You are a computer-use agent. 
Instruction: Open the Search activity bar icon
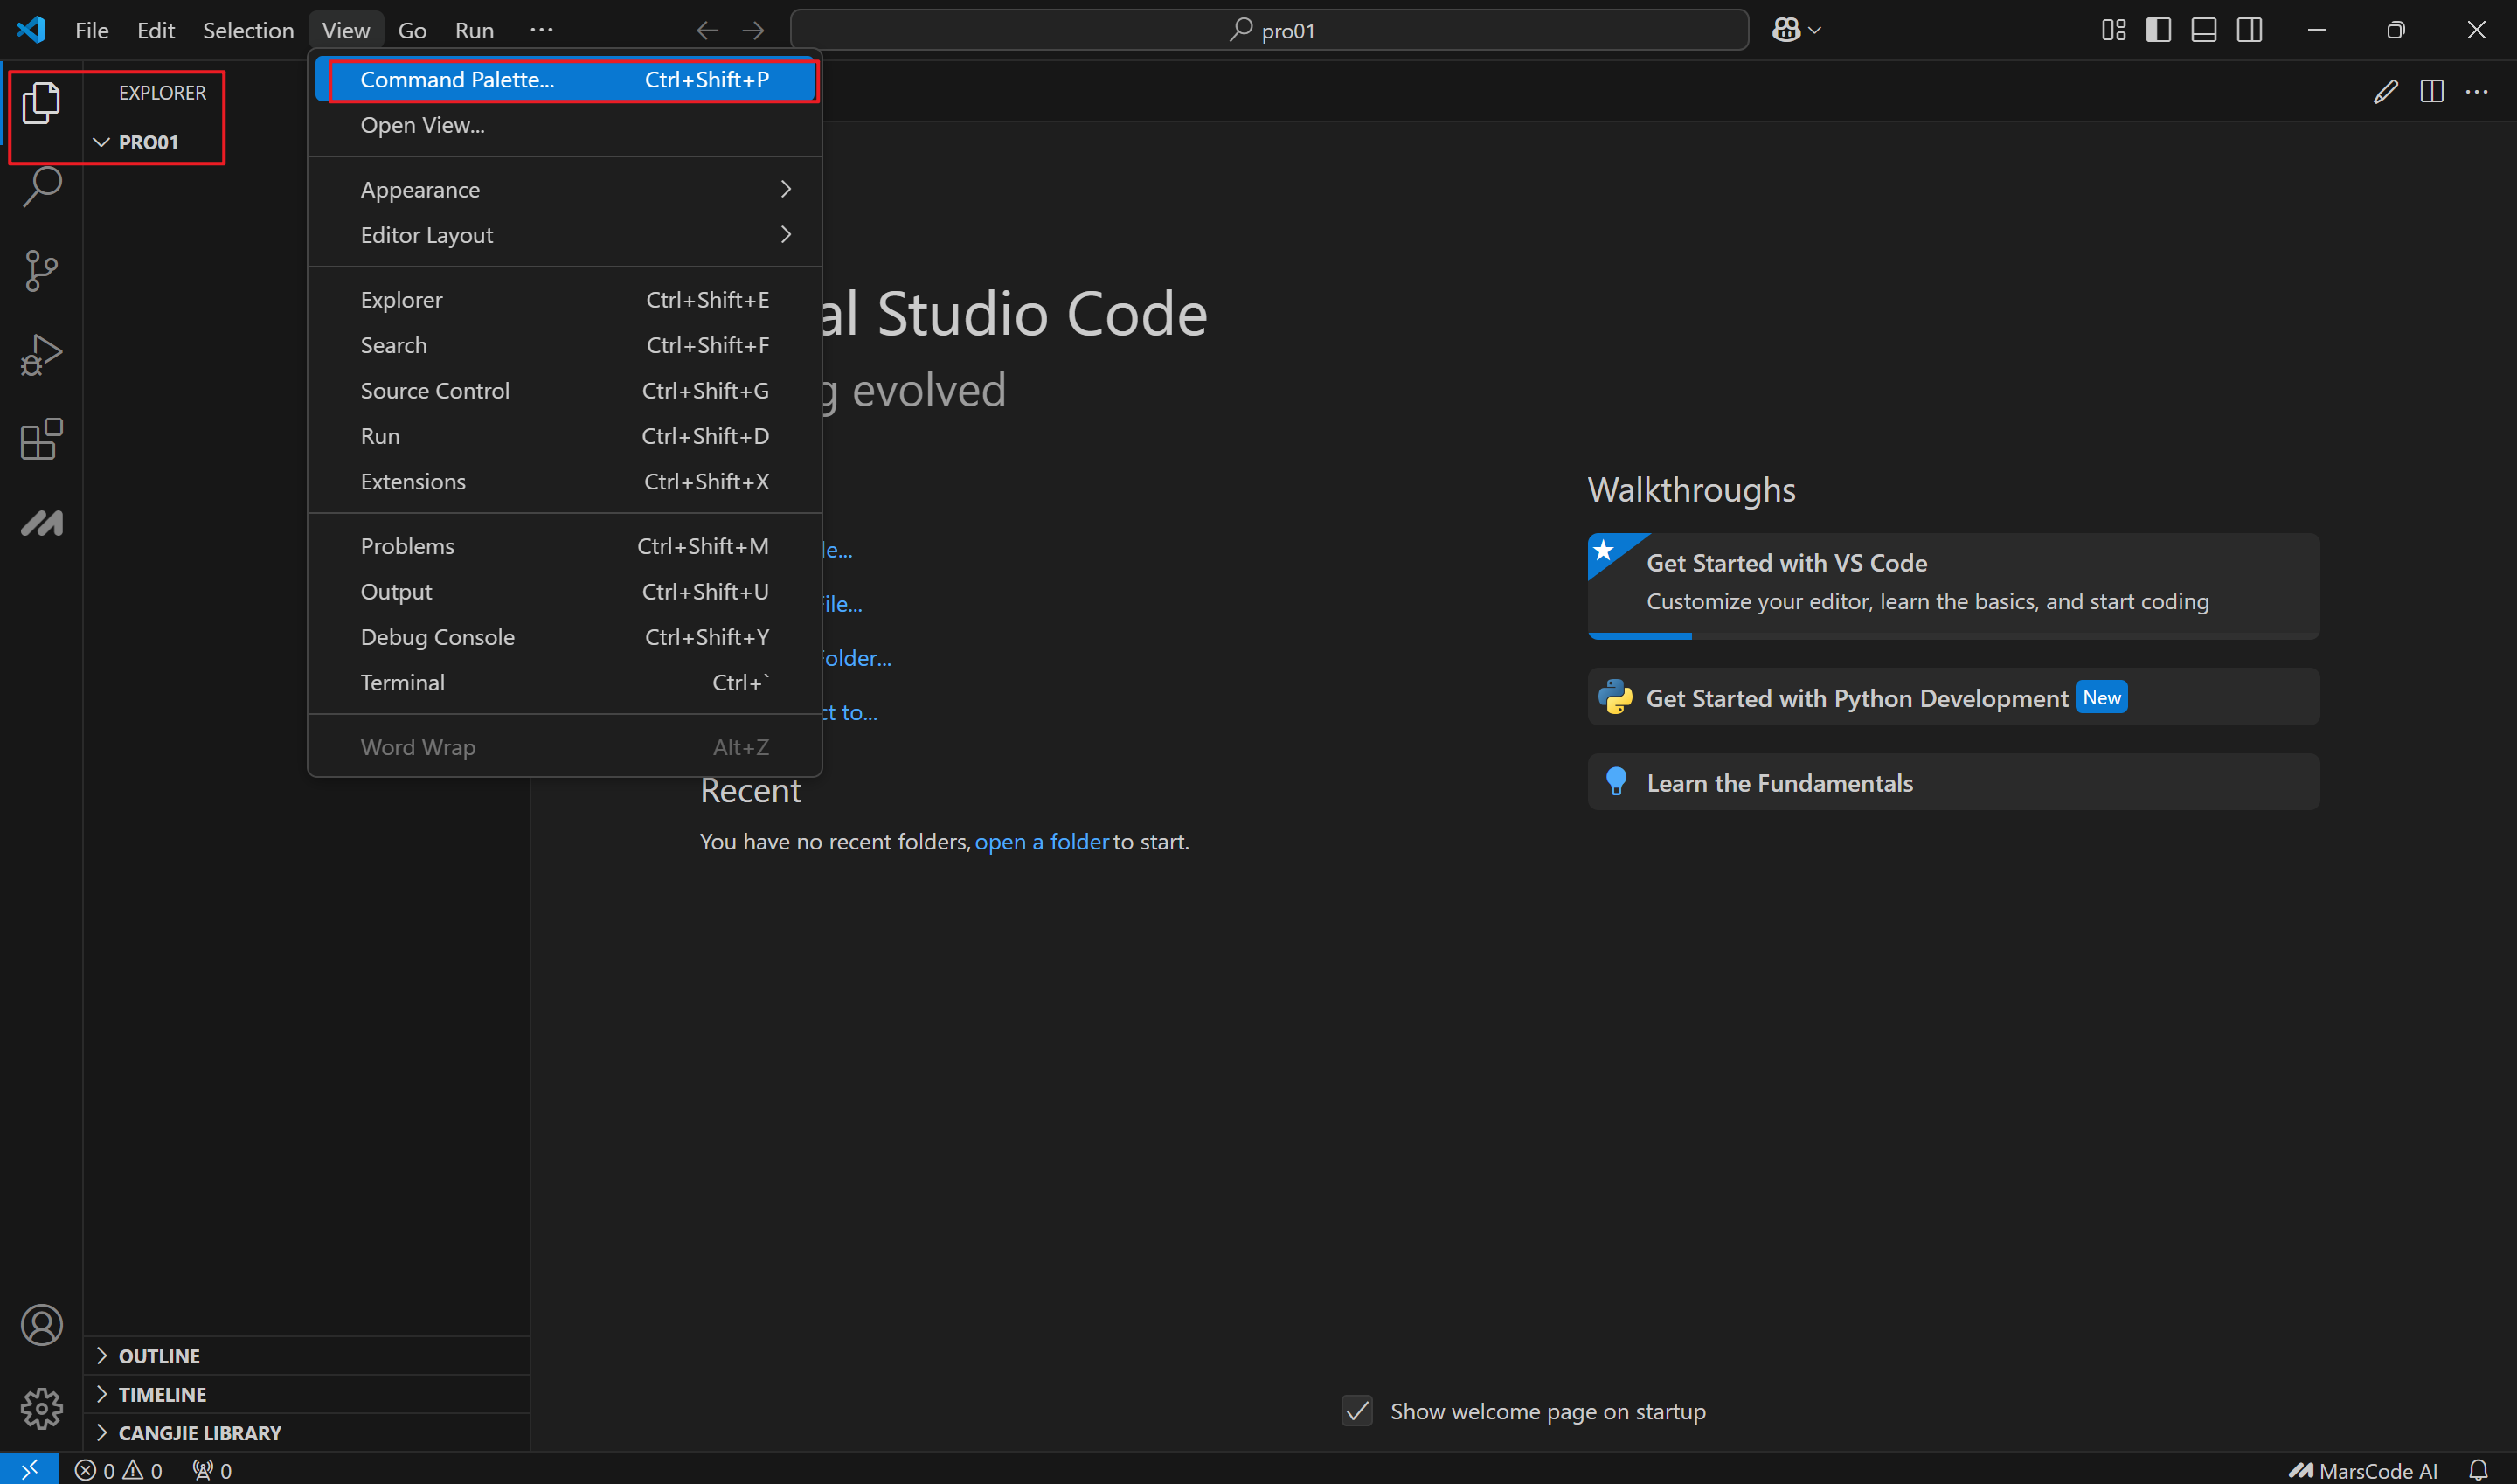(x=41, y=187)
